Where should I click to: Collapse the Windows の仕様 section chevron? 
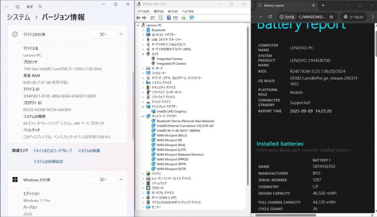click(121, 180)
